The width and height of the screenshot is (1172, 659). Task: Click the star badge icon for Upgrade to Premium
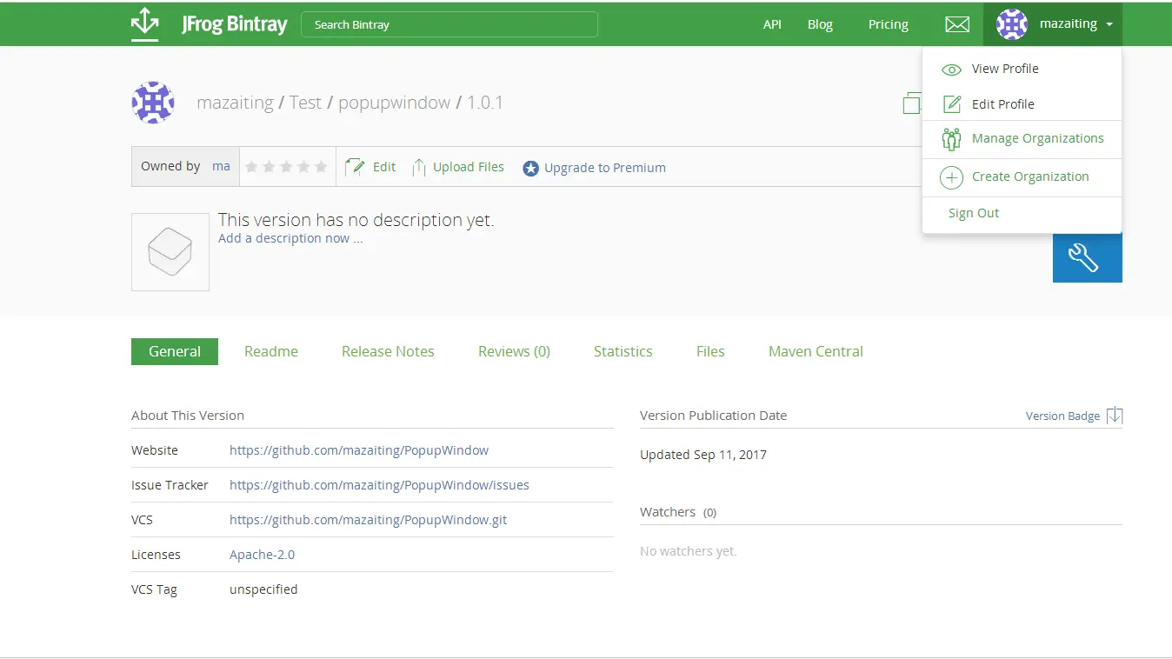click(530, 168)
